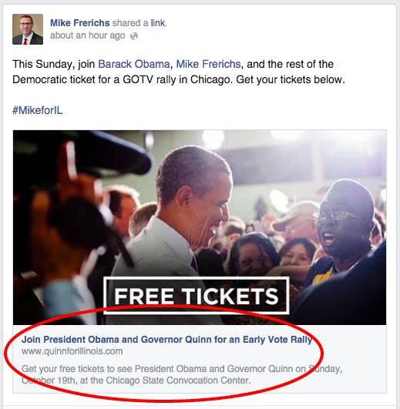
Task: Open Mike Frerichs tag in post body
Action: [209, 64]
